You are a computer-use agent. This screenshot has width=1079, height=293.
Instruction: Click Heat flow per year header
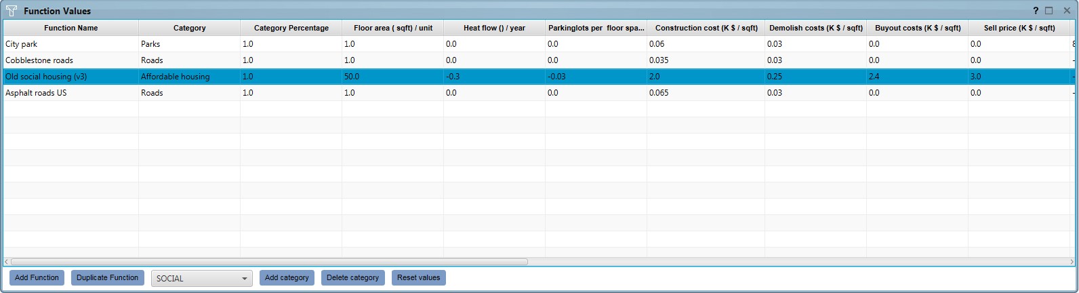click(495, 28)
